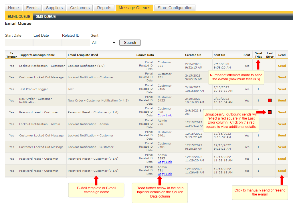
Task: Click Copy Link for Related ID 893
Action: pos(165,116)
